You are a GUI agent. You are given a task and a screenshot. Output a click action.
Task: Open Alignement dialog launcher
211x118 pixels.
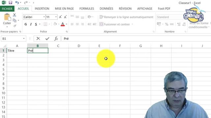click(x=154, y=31)
